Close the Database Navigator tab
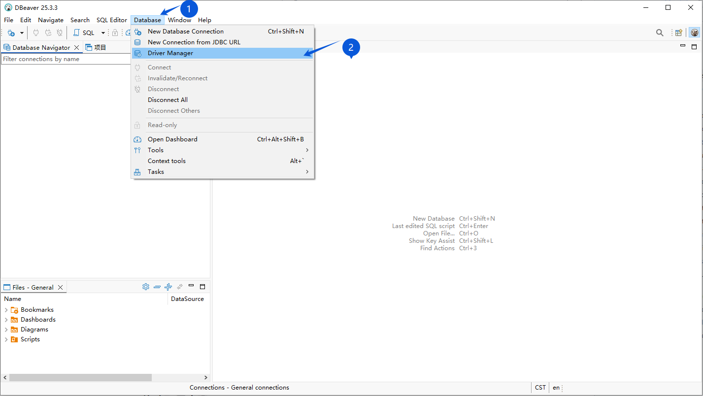Image resolution: width=703 pixels, height=396 pixels. (x=77, y=48)
